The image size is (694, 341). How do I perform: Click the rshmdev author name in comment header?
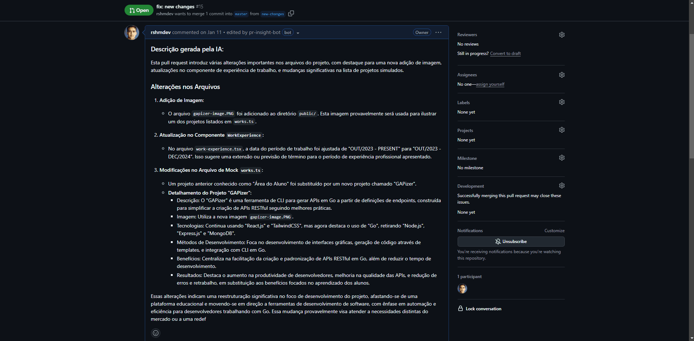[161, 33]
